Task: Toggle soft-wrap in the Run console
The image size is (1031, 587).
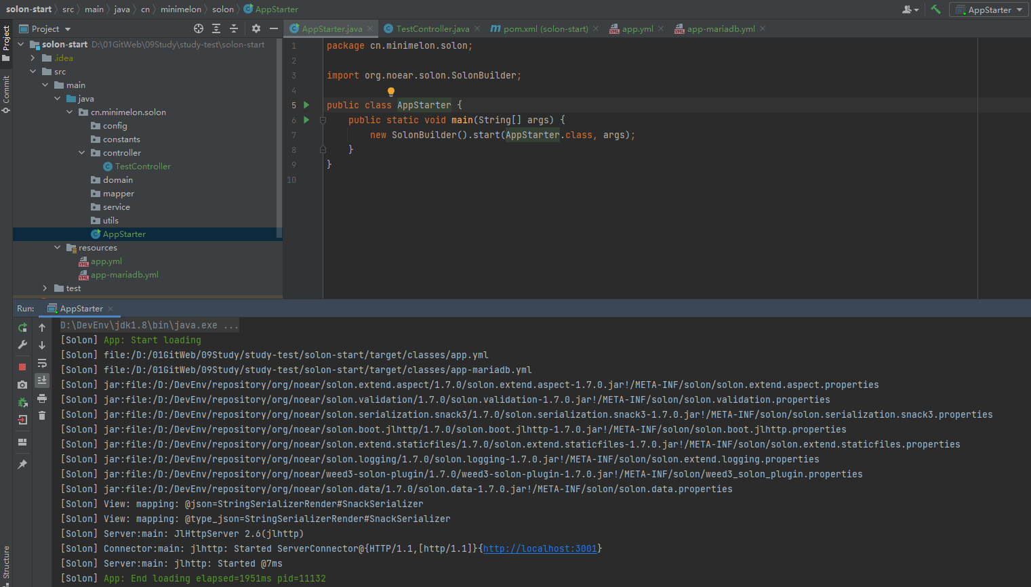Action: pyautogui.click(x=42, y=363)
